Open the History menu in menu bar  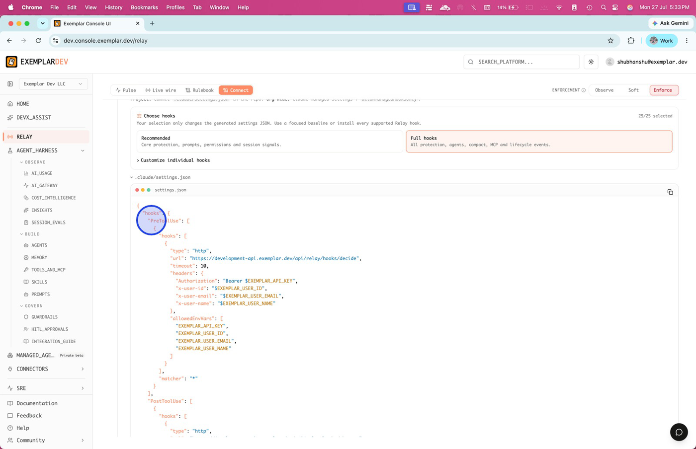pos(113,7)
